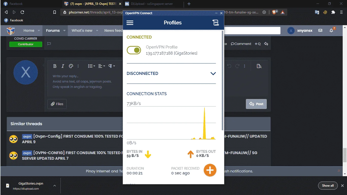Viewport: 347px width, 195px height.
Task: Open the browser main menu
Action: coord(342,12)
